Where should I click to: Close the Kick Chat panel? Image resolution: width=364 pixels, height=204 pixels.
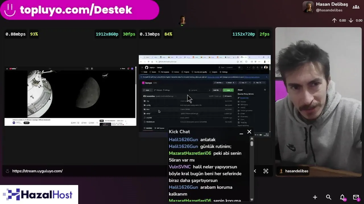click(249, 132)
